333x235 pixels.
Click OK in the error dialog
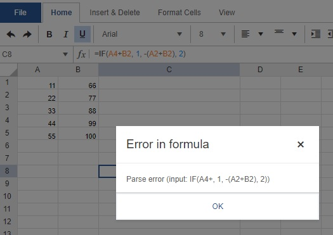point(218,206)
